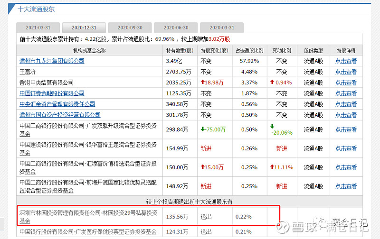The image size is (380, 239).
Task: Click the 298.84万 holding value
Action: click(177, 129)
